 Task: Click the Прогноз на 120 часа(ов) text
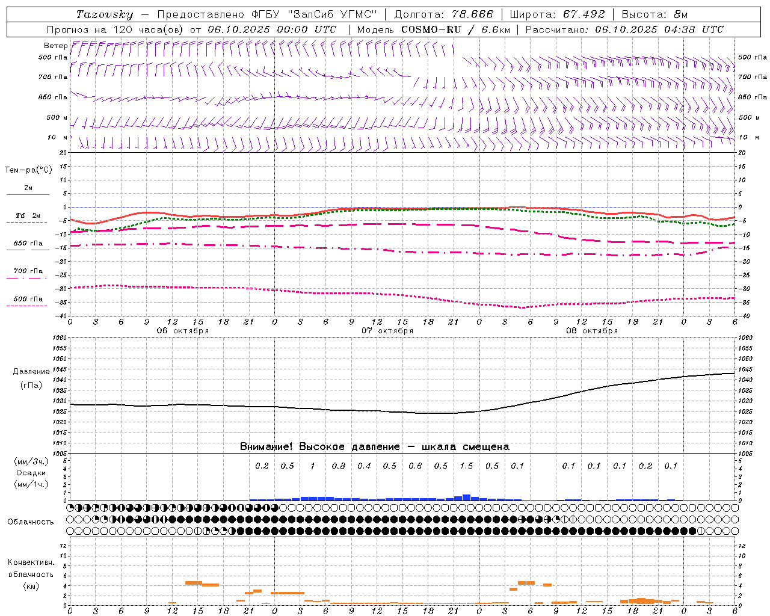[115, 29]
